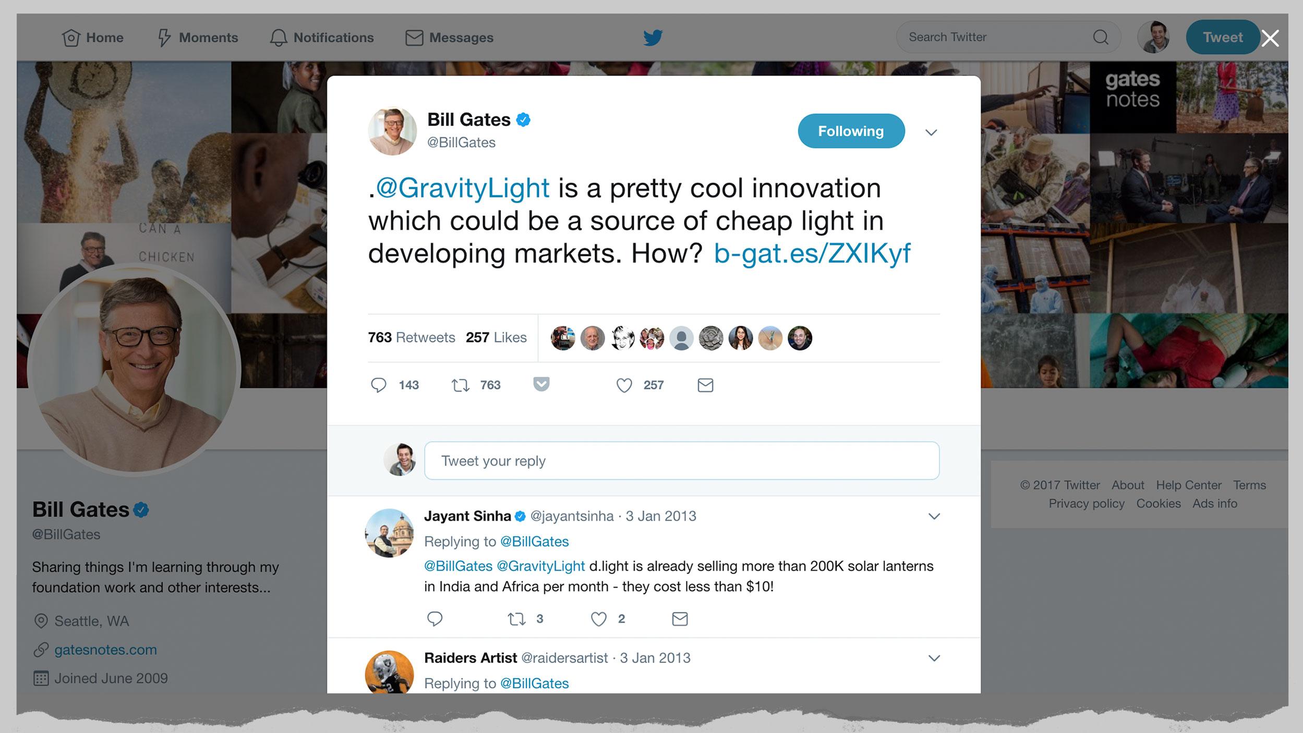Open the Moments tab
The height and width of the screenshot is (733, 1303).
pos(198,38)
